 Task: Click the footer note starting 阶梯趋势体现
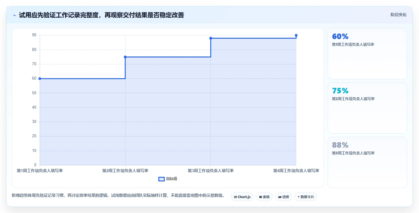[x=118, y=196]
